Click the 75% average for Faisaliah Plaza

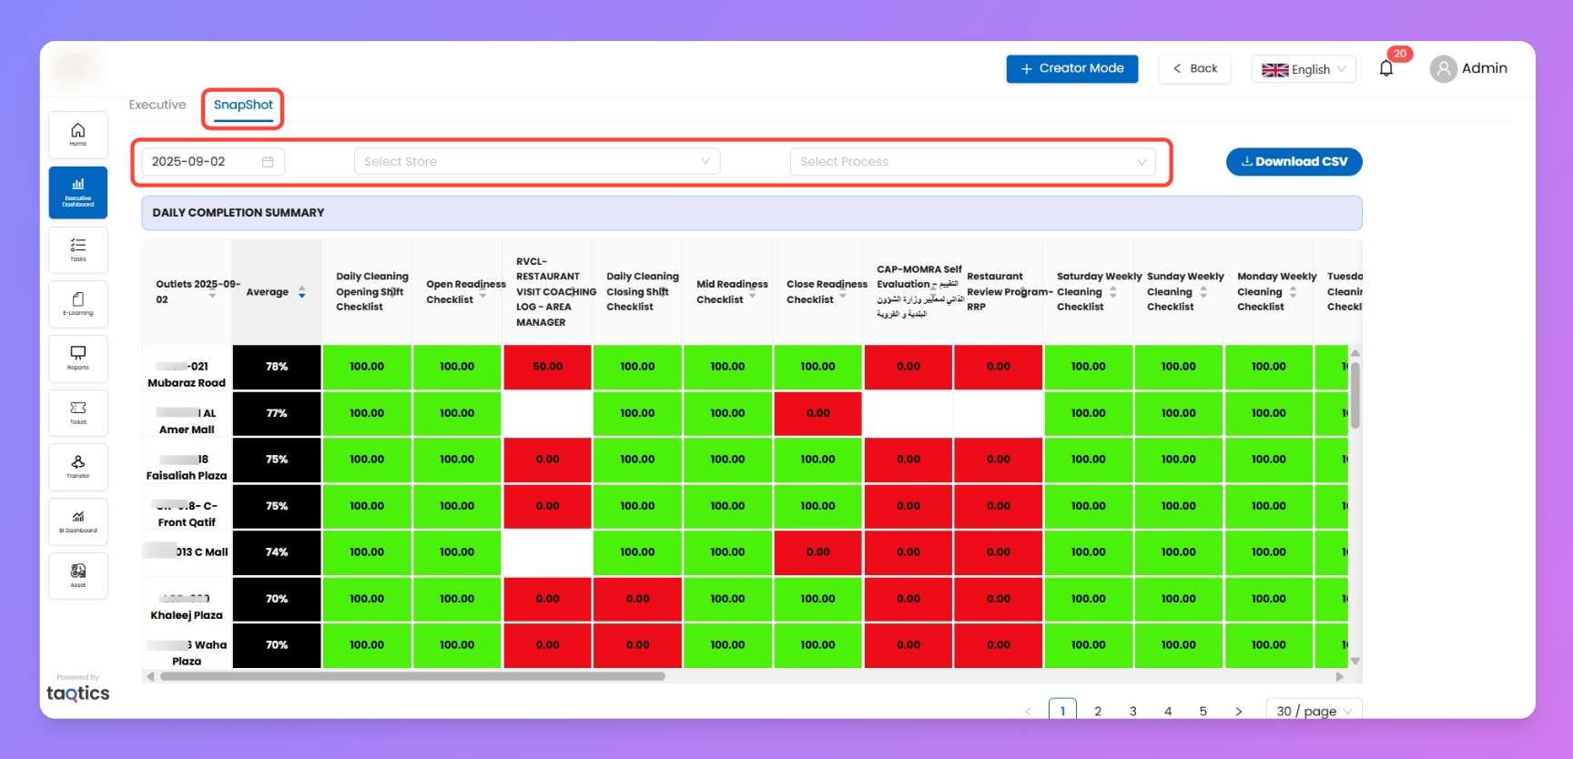click(x=277, y=460)
